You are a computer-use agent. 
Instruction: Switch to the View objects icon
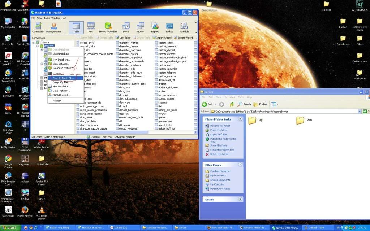point(91,27)
